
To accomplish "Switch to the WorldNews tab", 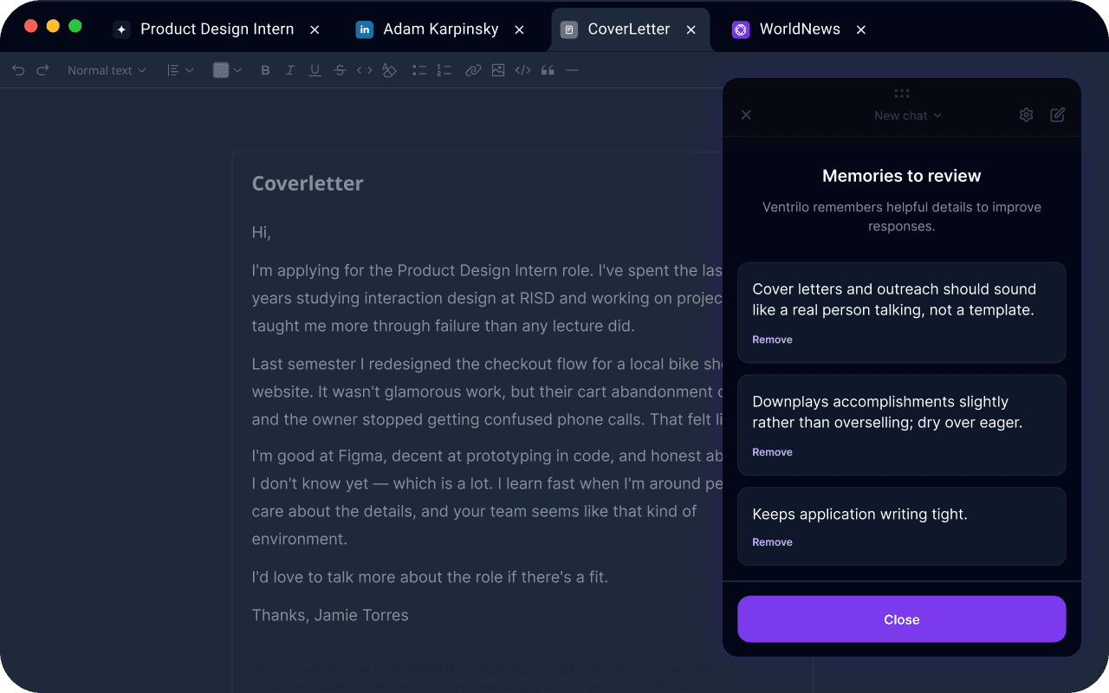I will 799,29.
